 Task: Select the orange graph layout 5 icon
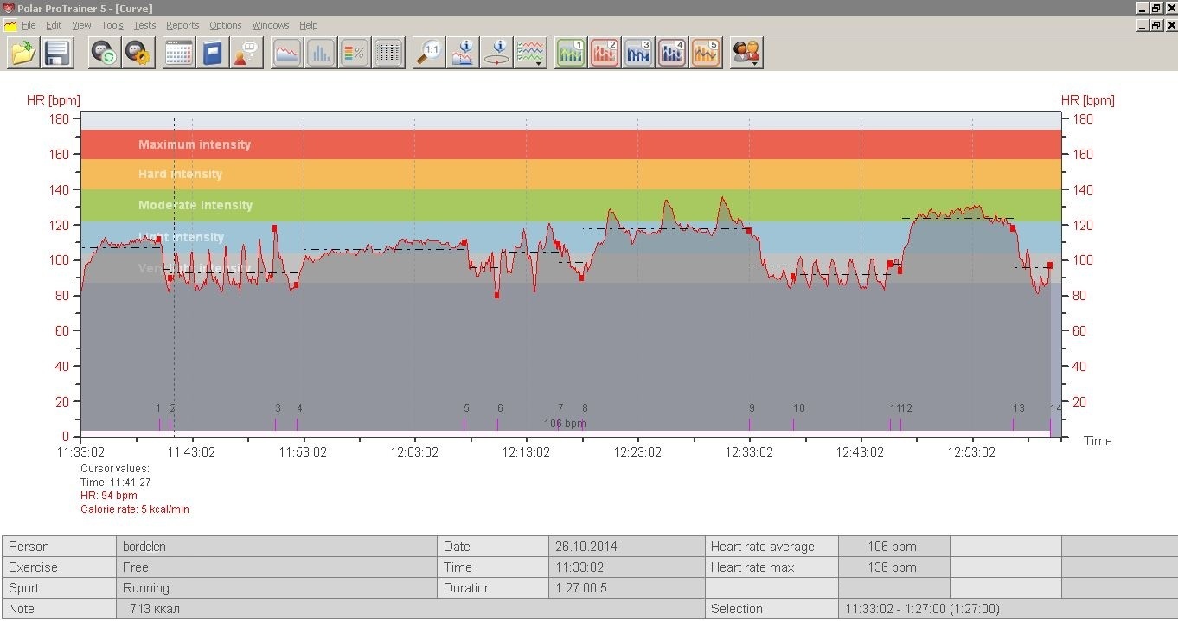pos(706,54)
